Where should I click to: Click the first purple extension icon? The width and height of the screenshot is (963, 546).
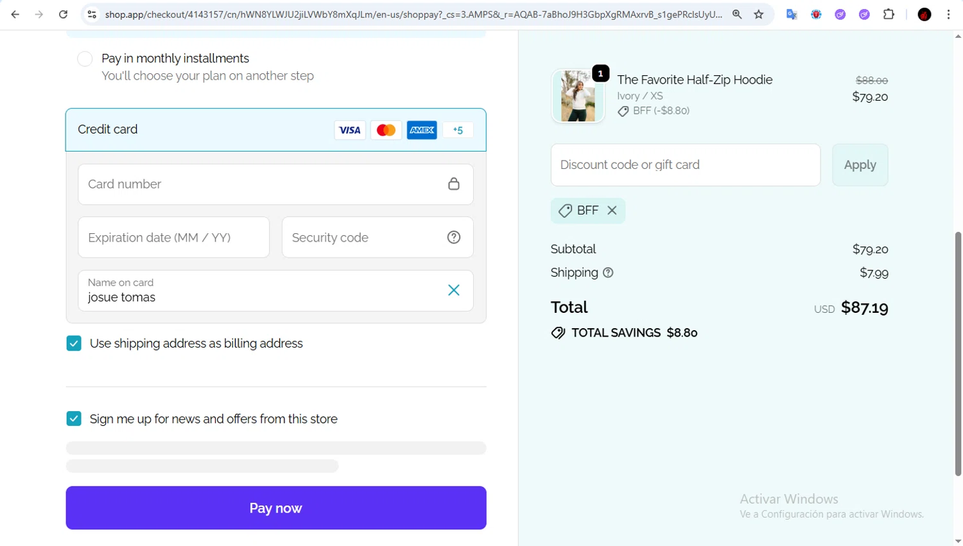click(x=840, y=14)
